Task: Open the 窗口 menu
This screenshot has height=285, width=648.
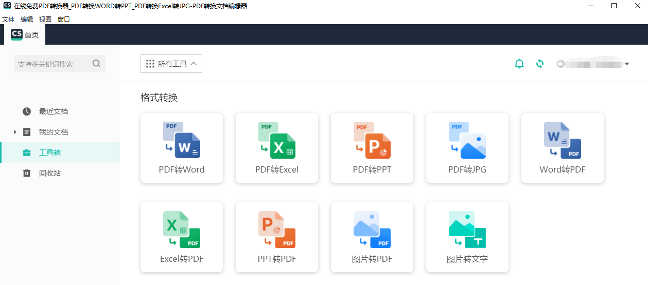Action: click(x=64, y=20)
